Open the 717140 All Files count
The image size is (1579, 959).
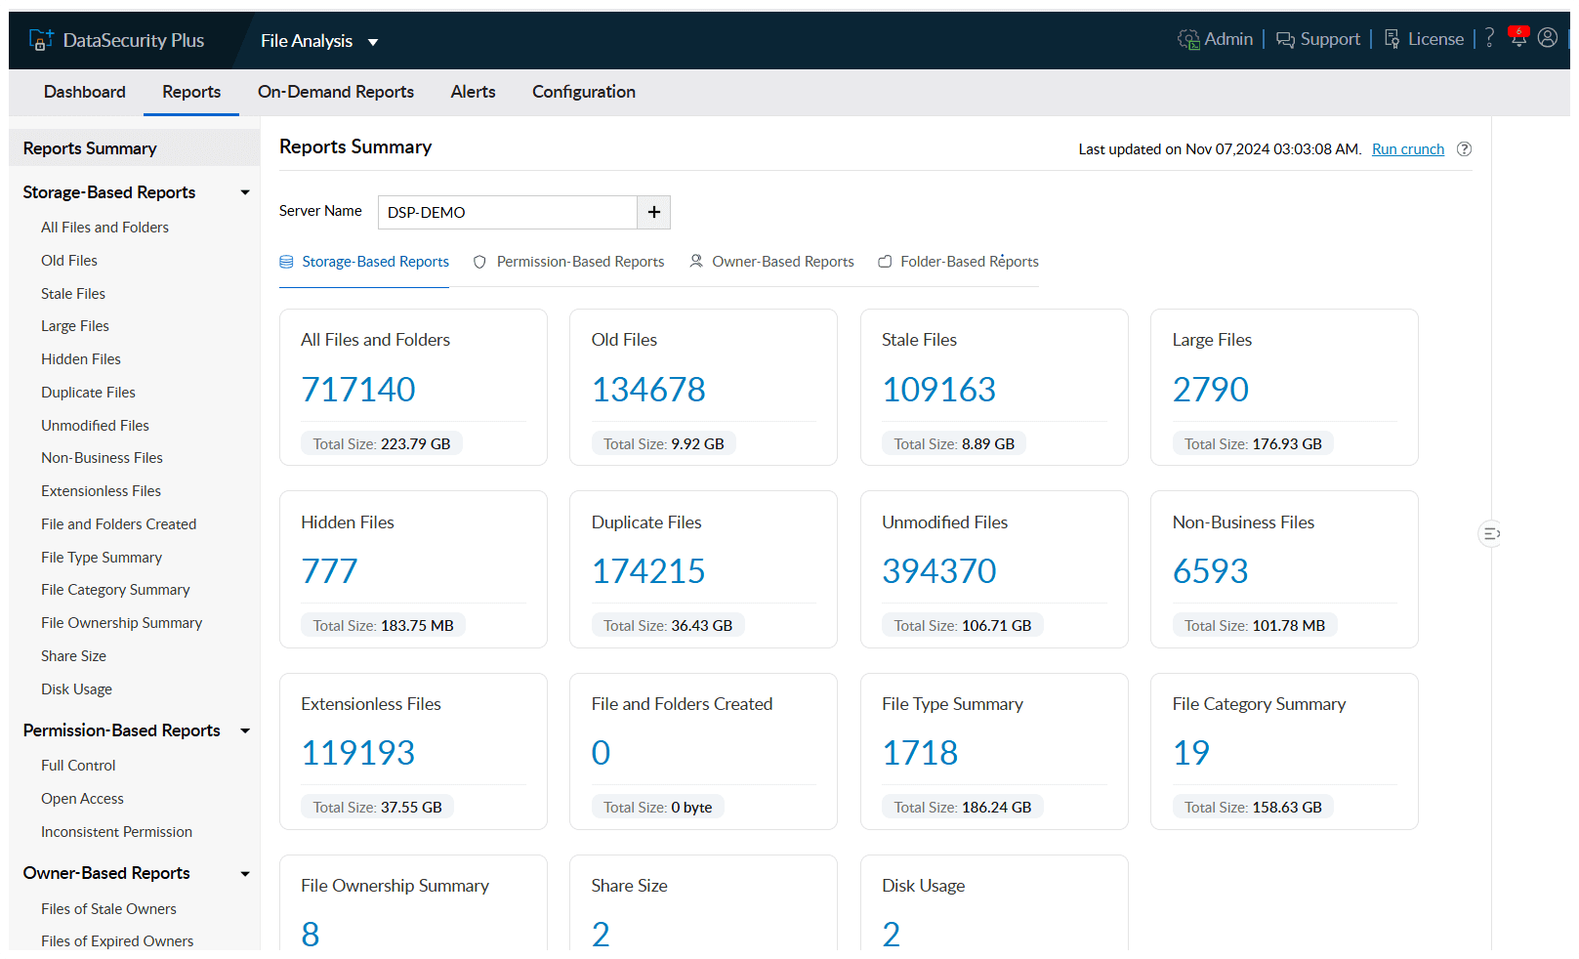pyautogui.click(x=358, y=390)
